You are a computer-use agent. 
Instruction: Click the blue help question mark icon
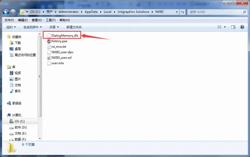point(242,27)
